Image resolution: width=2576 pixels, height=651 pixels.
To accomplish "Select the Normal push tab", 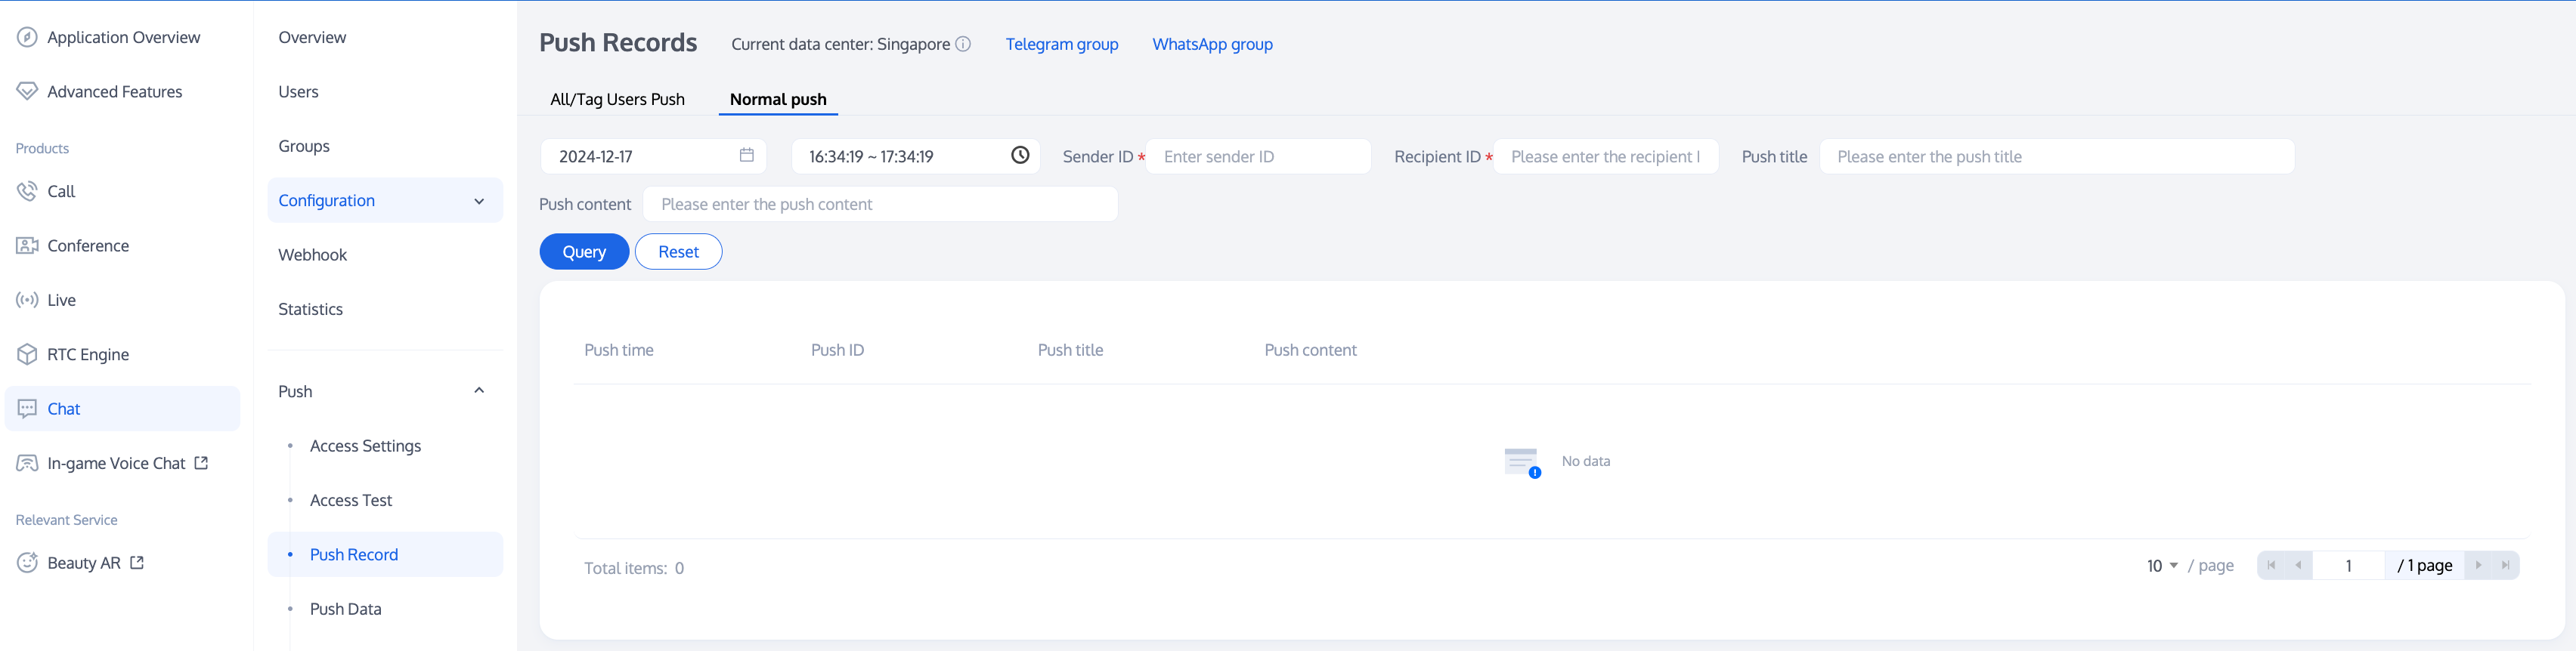I will click(x=778, y=99).
